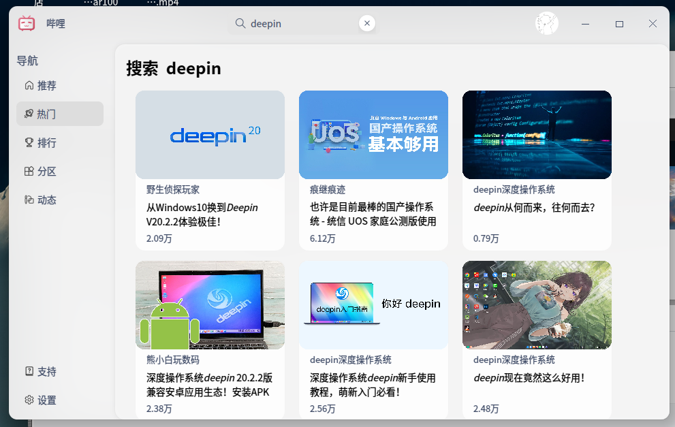
Task: Click the 哔哩 app title
Action: coord(56,24)
